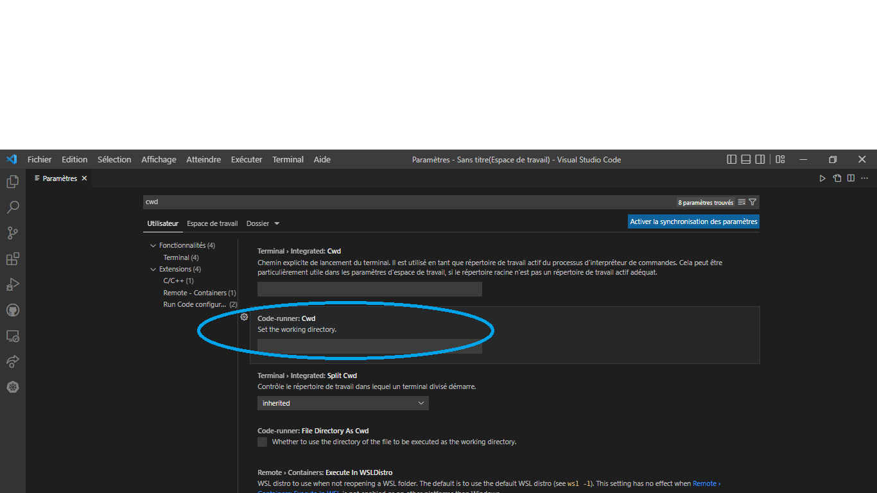Open the editor More Actions menu
The height and width of the screenshot is (493, 877).
click(865, 178)
